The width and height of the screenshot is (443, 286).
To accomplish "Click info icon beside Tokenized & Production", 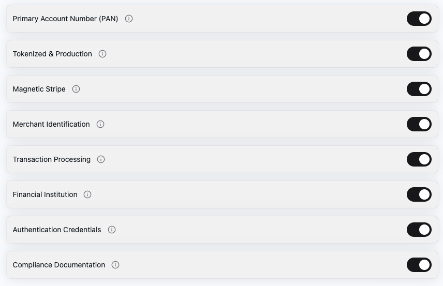I will 102,54.
